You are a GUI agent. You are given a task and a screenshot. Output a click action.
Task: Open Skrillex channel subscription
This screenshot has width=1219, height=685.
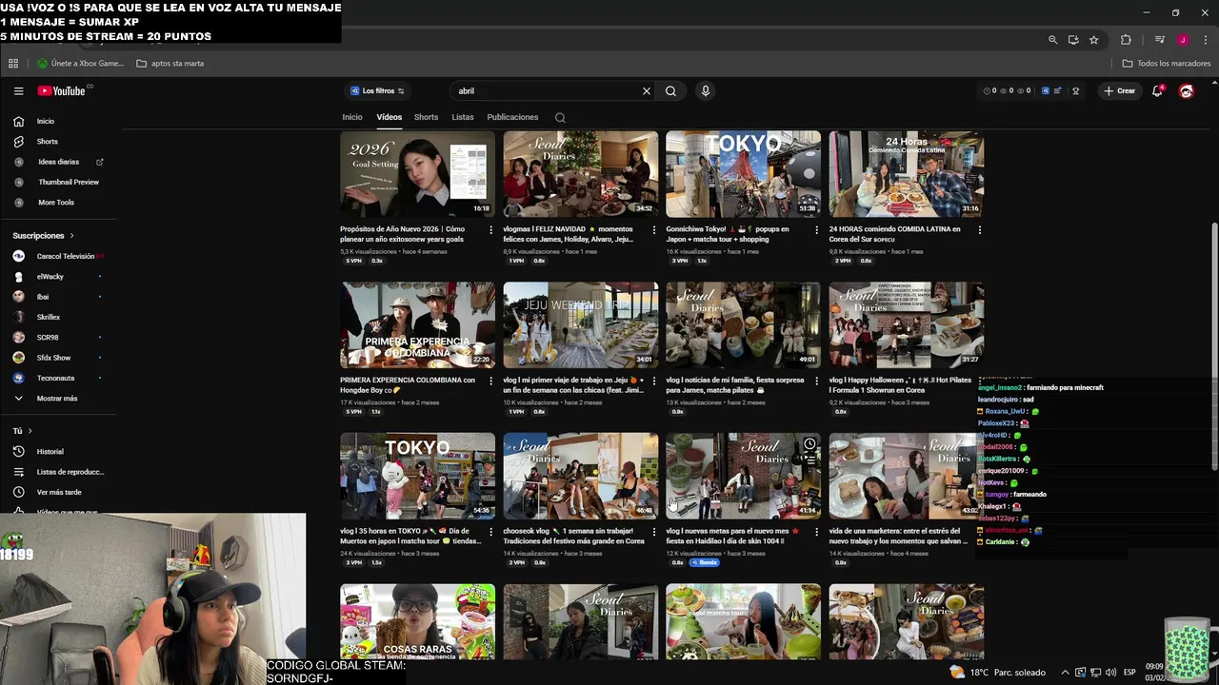click(x=48, y=317)
